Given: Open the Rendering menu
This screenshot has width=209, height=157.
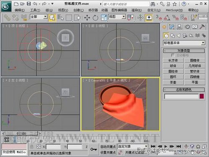Looking at the screenshot, I should pyautogui.click(x=136, y=10).
